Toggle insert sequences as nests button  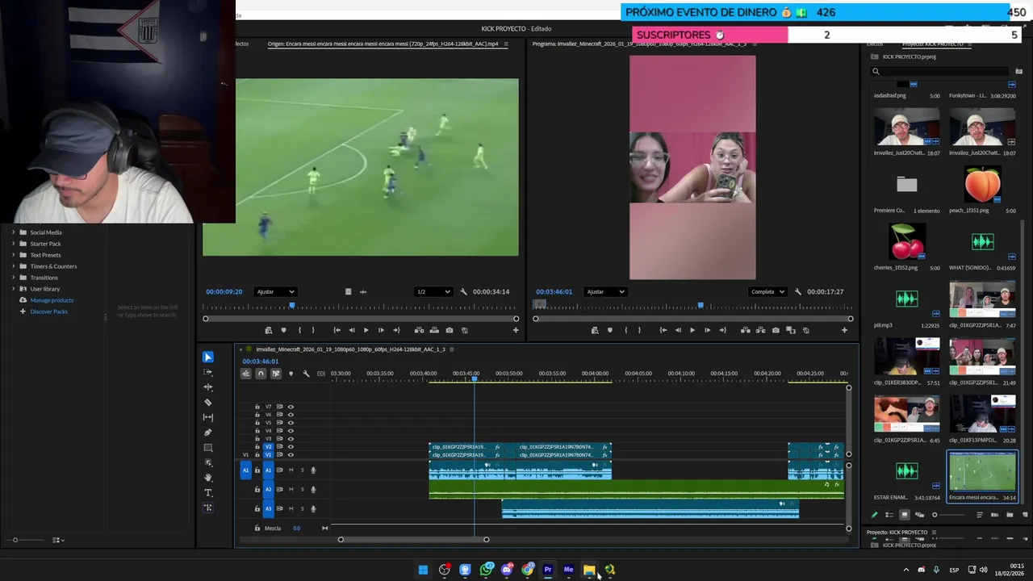pyautogui.click(x=245, y=374)
